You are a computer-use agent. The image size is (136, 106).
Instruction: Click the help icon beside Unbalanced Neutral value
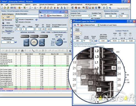click(109, 41)
